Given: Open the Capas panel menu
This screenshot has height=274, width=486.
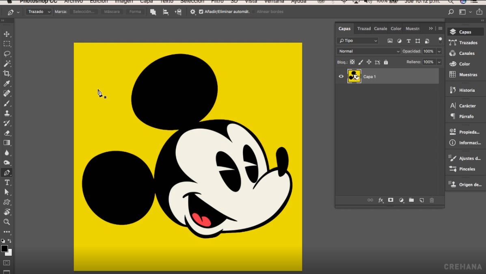Looking at the screenshot, I should click(440, 28).
